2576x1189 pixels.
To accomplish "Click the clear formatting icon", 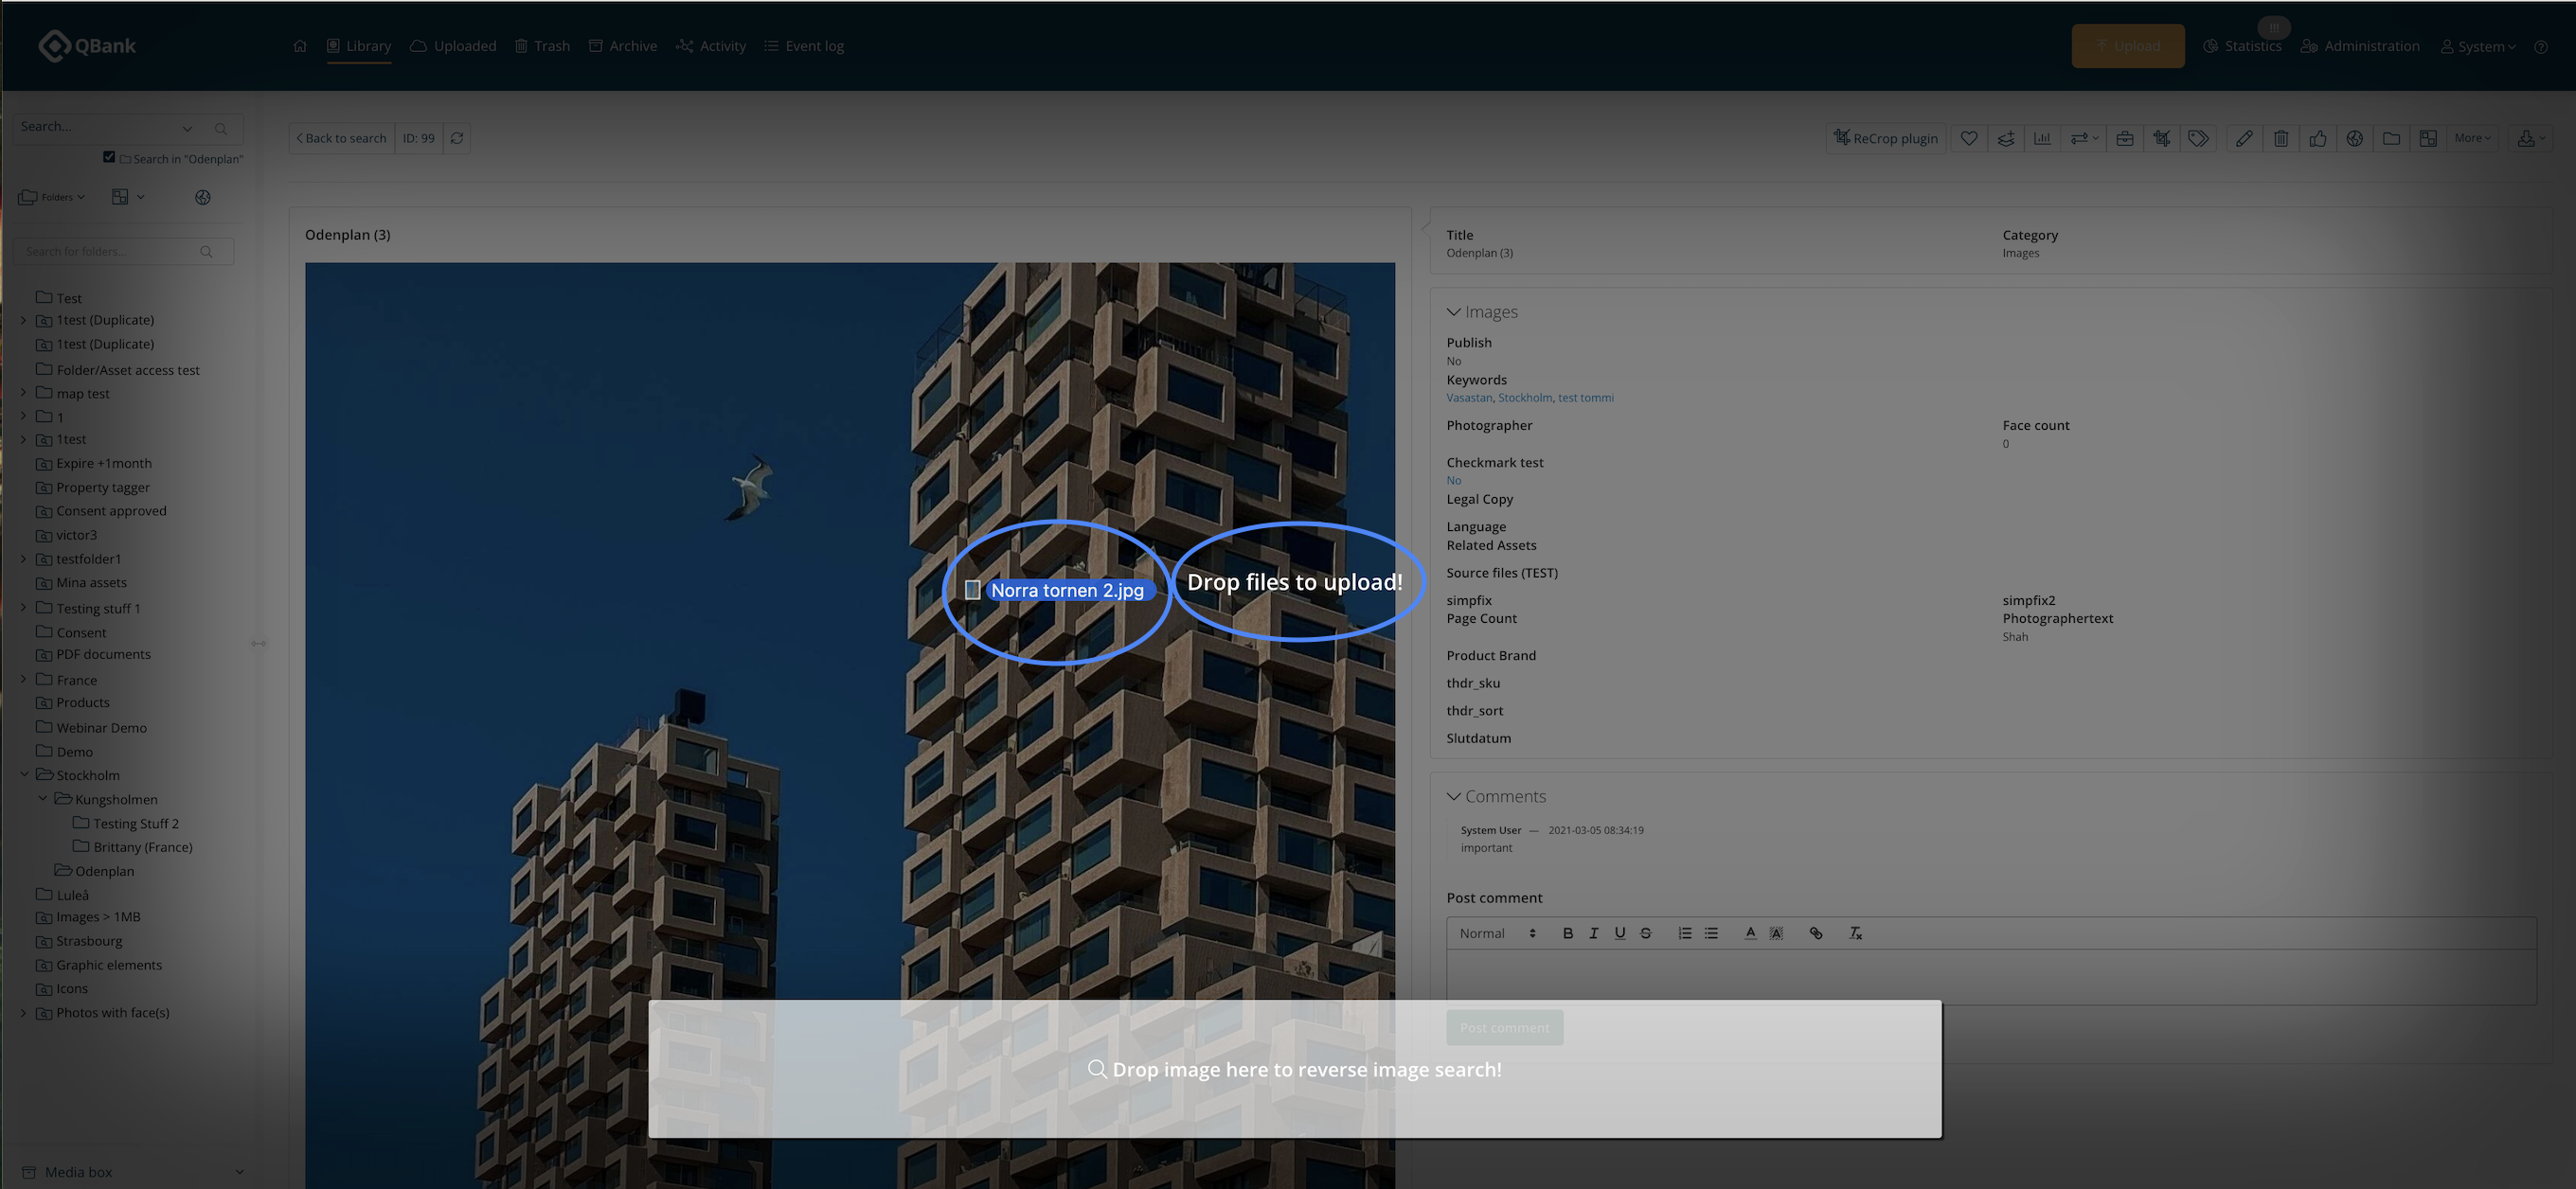I will [x=1855, y=933].
